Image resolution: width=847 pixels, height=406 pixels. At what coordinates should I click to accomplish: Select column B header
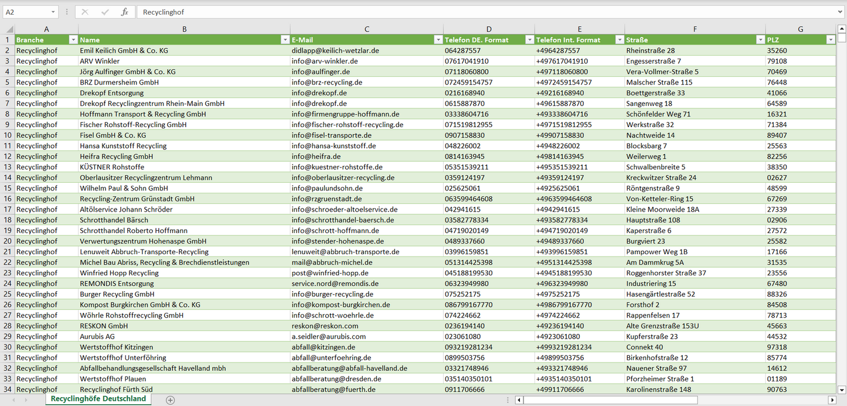click(184, 29)
